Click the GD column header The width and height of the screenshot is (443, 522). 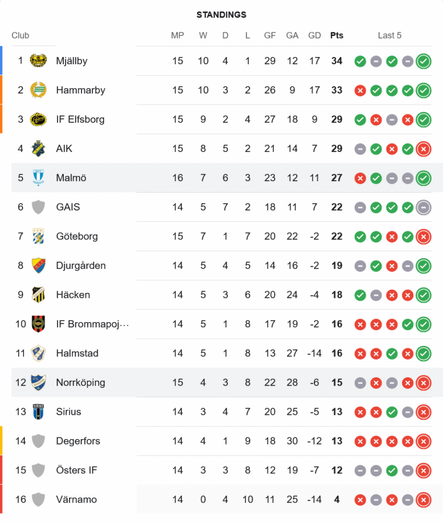coord(314,35)
